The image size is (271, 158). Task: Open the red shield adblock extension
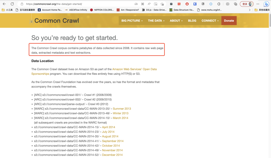point(187,4)
